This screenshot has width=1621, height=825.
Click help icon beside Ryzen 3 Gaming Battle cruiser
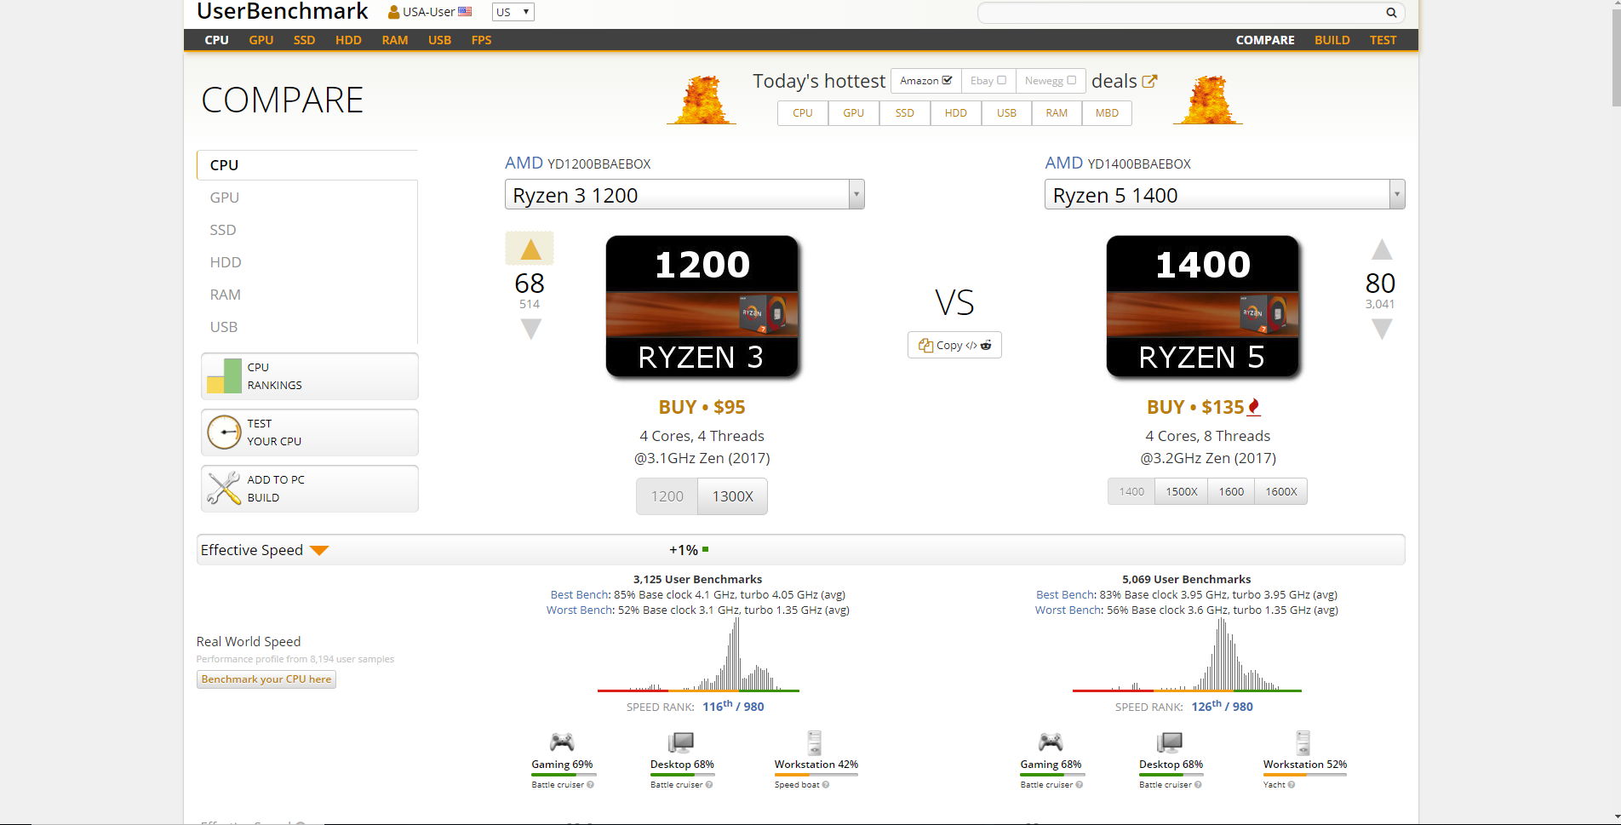click(x=590, y=785)
